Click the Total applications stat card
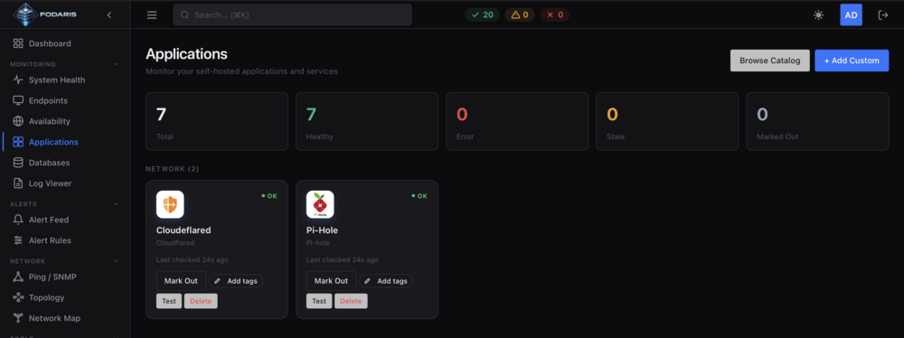Viewport: 904px width, 338px height. pos(217,122)
